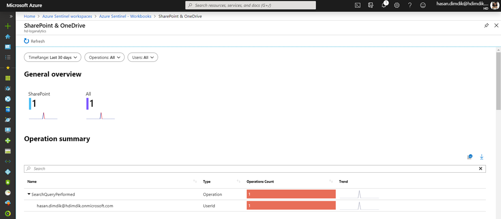Click the Trend column header
Viewport: 501px width, 219px height.
pos(344,181)
